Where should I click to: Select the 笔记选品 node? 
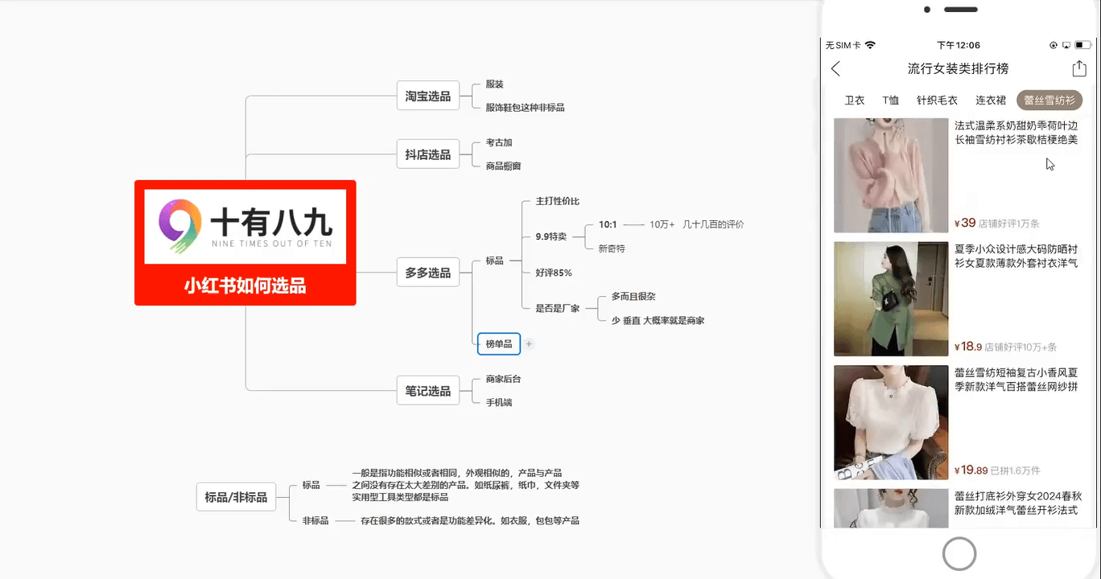(x=428, y=391)
